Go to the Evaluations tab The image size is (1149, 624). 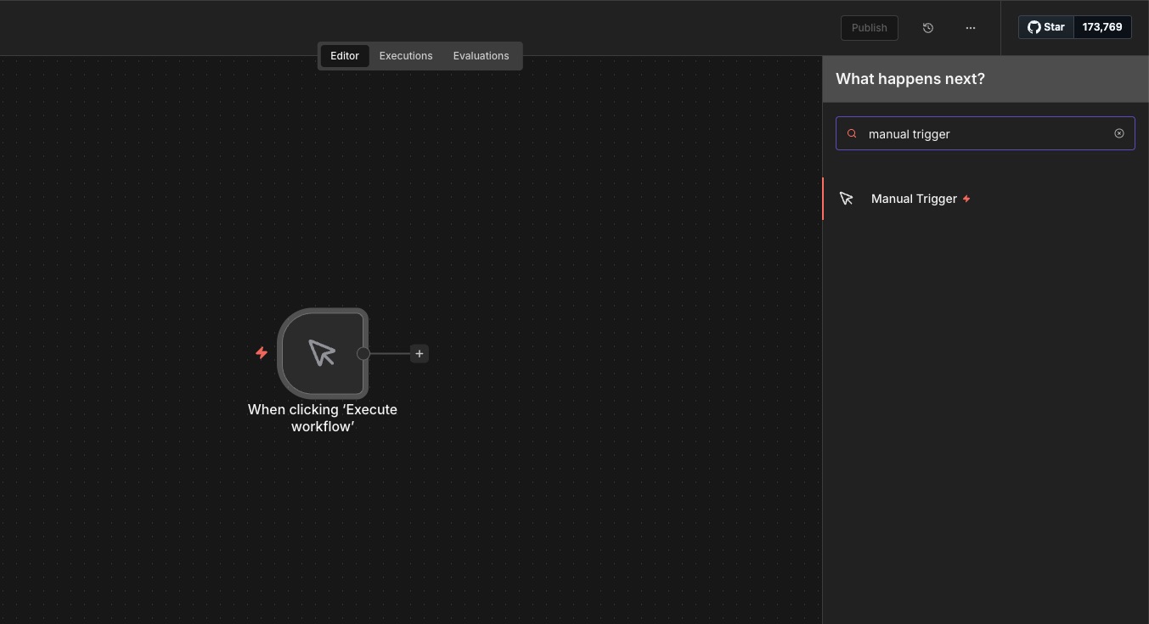[x=481, y=56]
